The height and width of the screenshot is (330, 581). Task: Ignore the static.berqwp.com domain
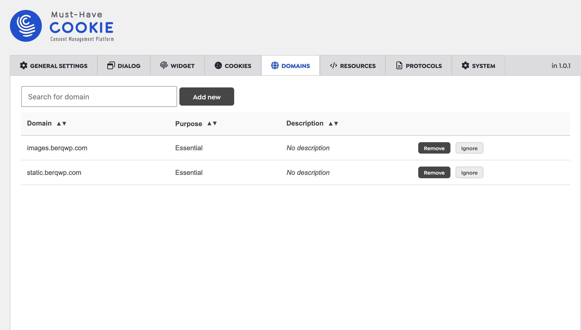[469, 173]
